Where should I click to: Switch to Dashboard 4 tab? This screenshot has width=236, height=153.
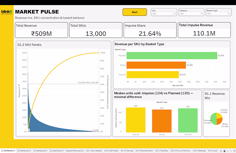[57, 151]
